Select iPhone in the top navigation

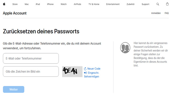coord(50,4)
